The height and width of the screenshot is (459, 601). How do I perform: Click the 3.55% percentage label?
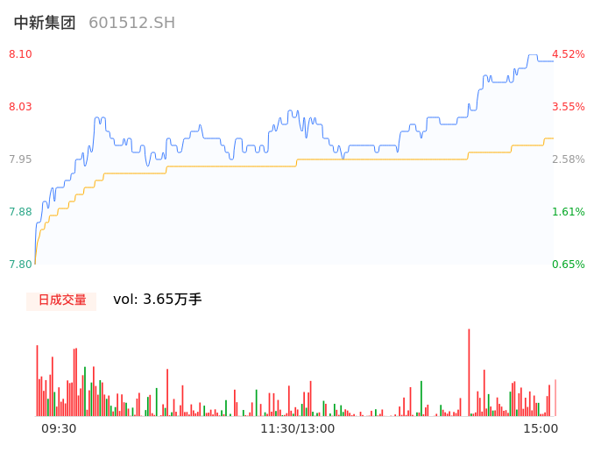coord(568,107)
